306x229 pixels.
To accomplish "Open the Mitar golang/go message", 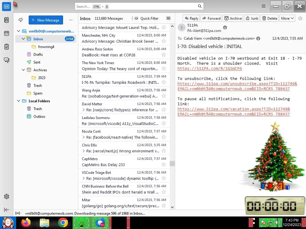I will coord(124,203).
